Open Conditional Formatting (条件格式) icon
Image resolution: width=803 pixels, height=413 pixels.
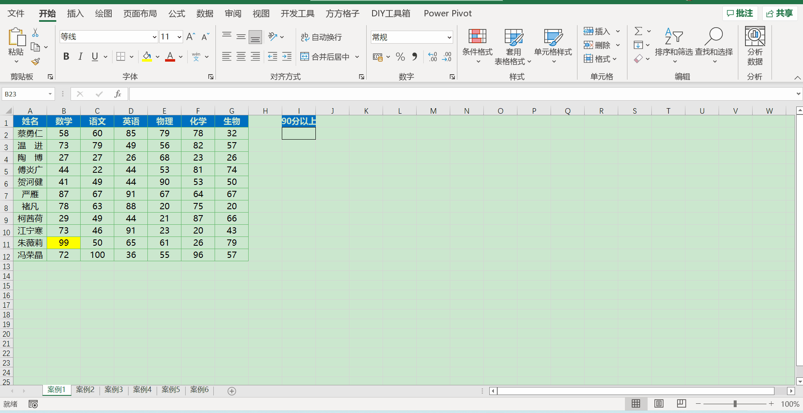[x=477, y=37]
